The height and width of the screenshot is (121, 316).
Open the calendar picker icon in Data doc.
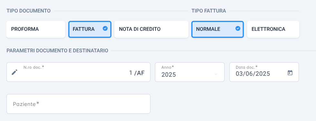(x=290, y=73)
